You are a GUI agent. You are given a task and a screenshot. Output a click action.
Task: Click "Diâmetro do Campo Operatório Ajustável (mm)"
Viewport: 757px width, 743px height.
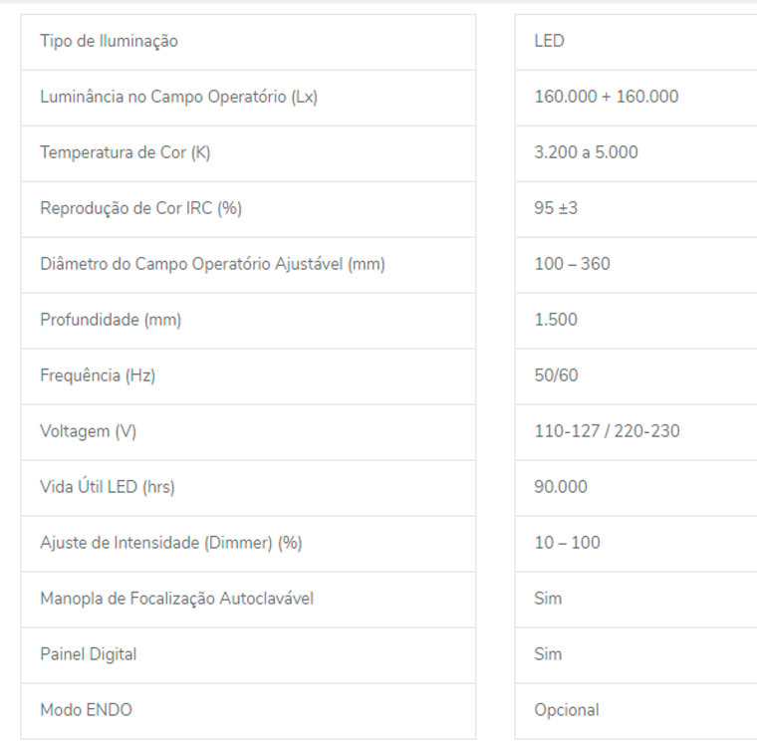212,265
